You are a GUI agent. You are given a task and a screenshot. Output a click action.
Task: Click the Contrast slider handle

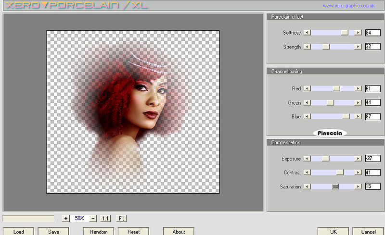[340, 173]
